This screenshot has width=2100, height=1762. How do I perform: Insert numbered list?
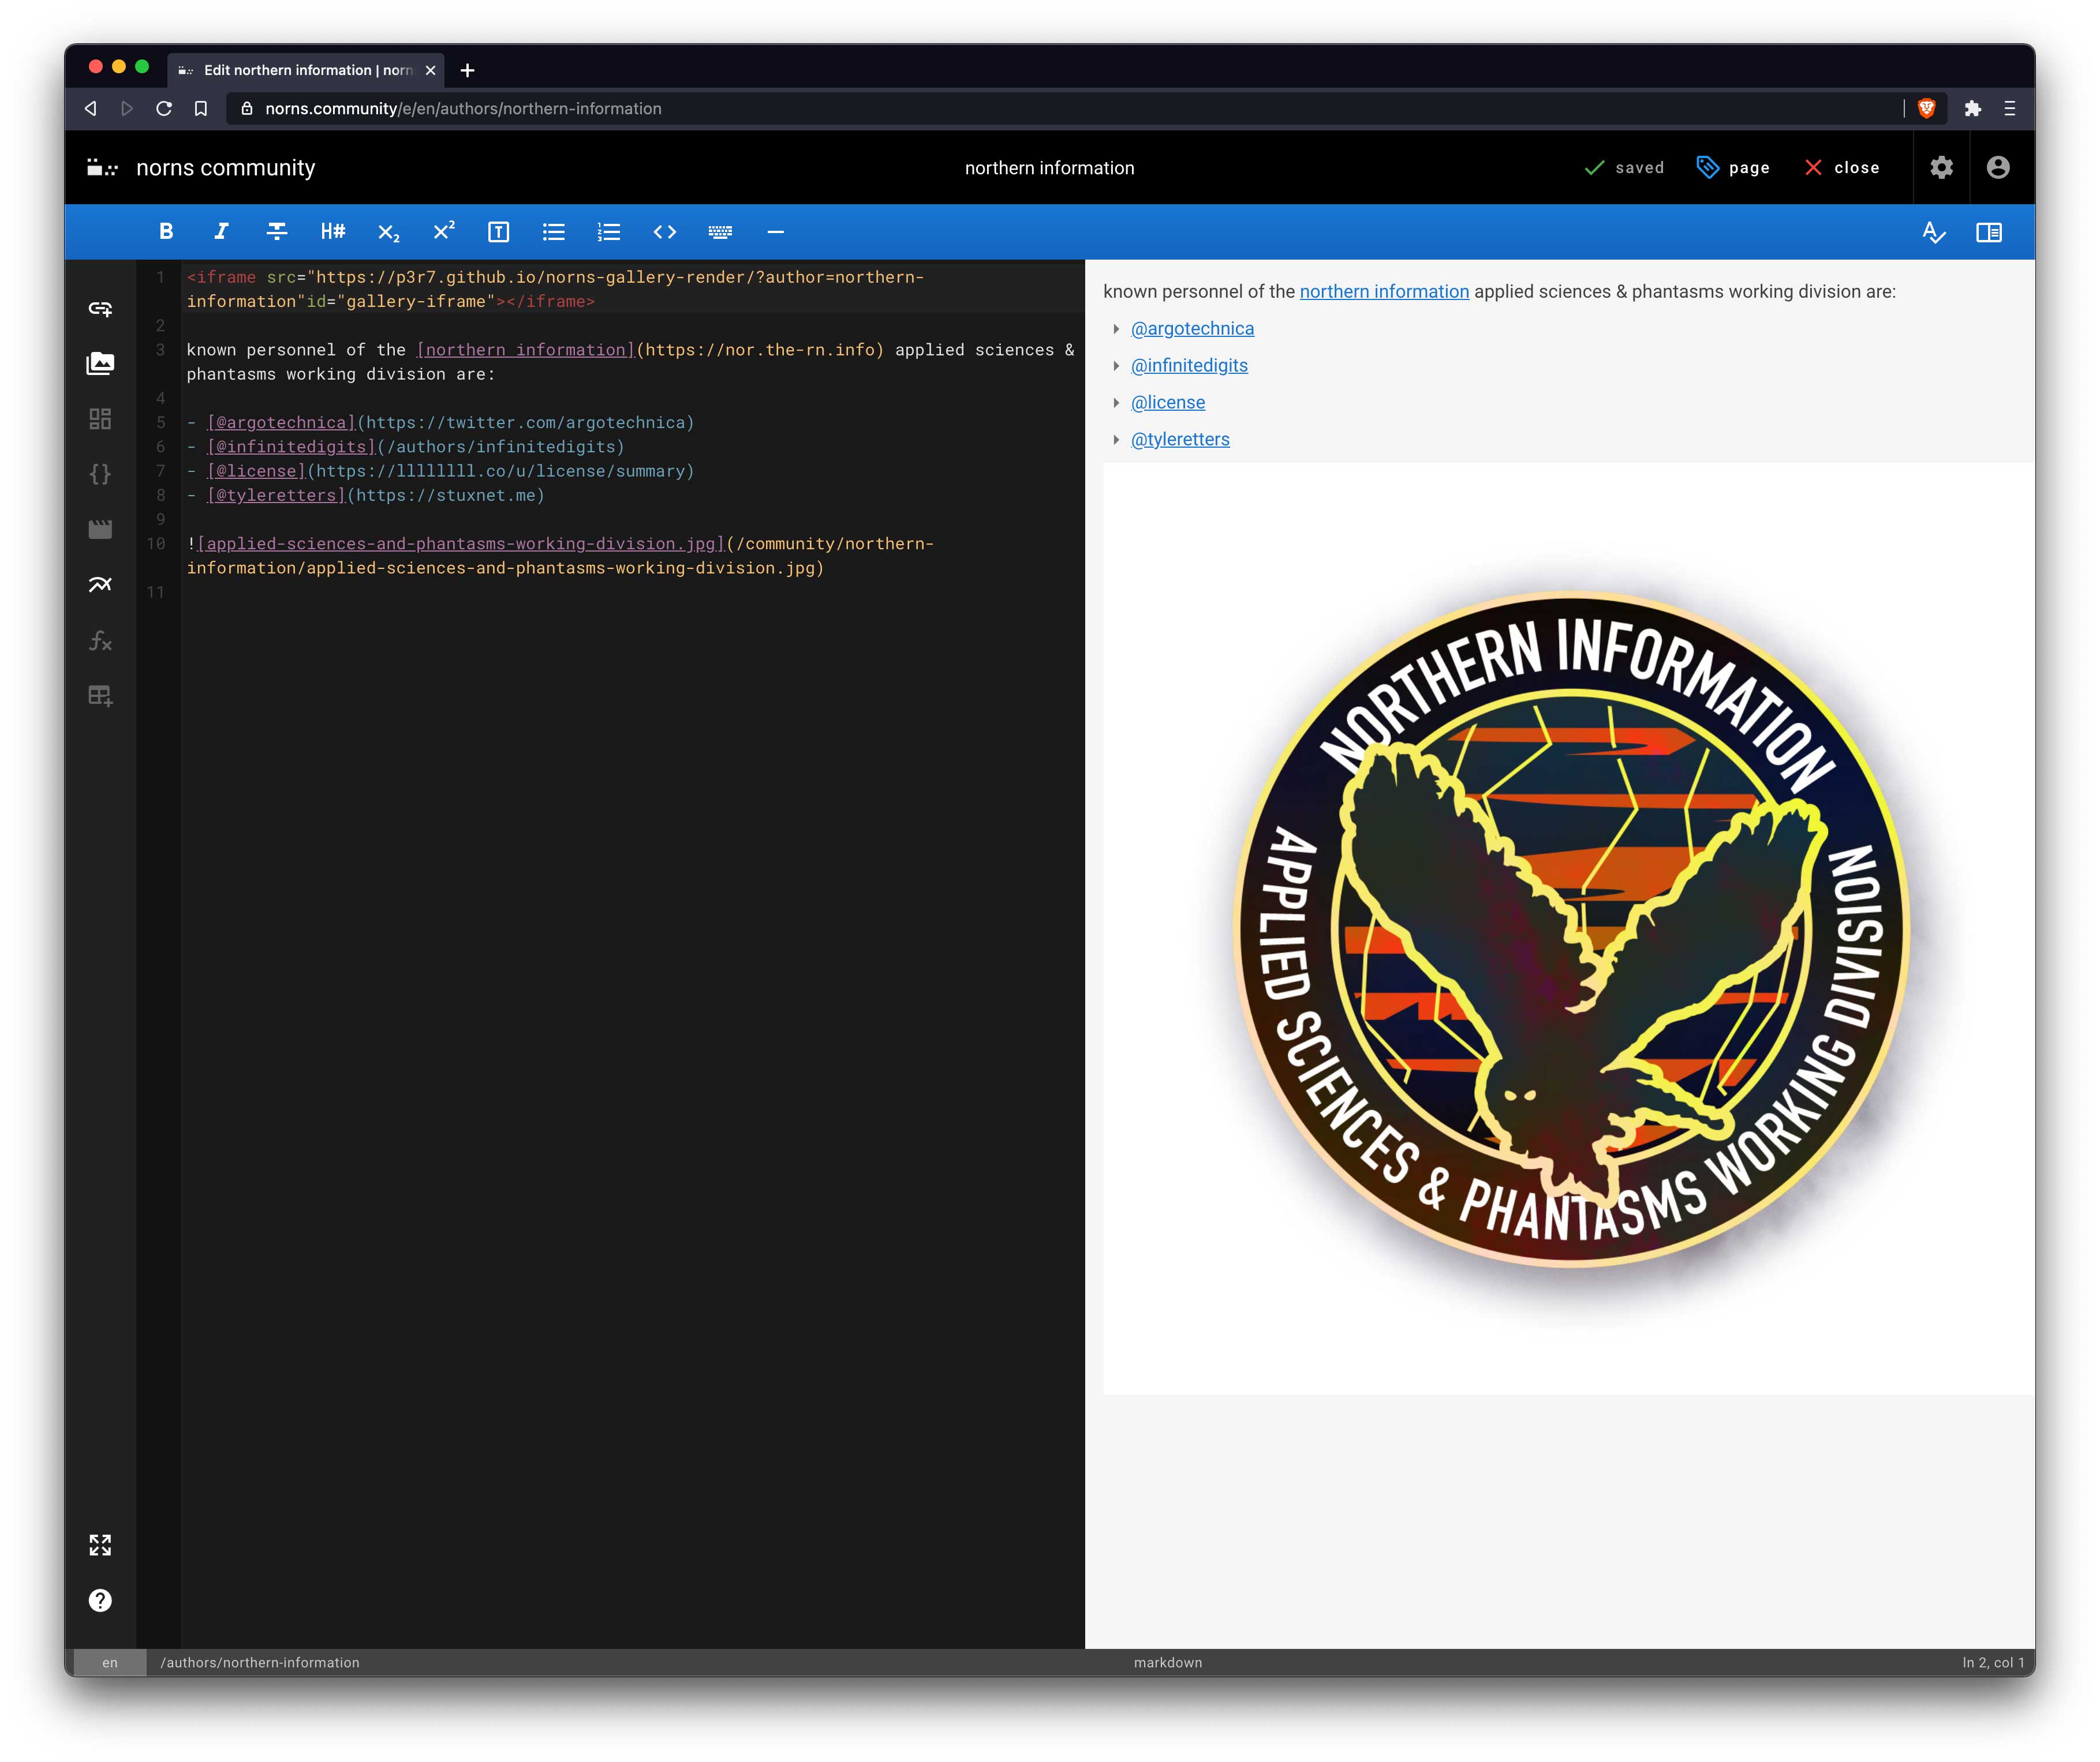609,232
